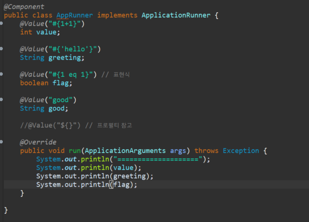309x222 pixels.
Task: Collapse the fold marker beside @Value("good")
Action: pos(1,99)
